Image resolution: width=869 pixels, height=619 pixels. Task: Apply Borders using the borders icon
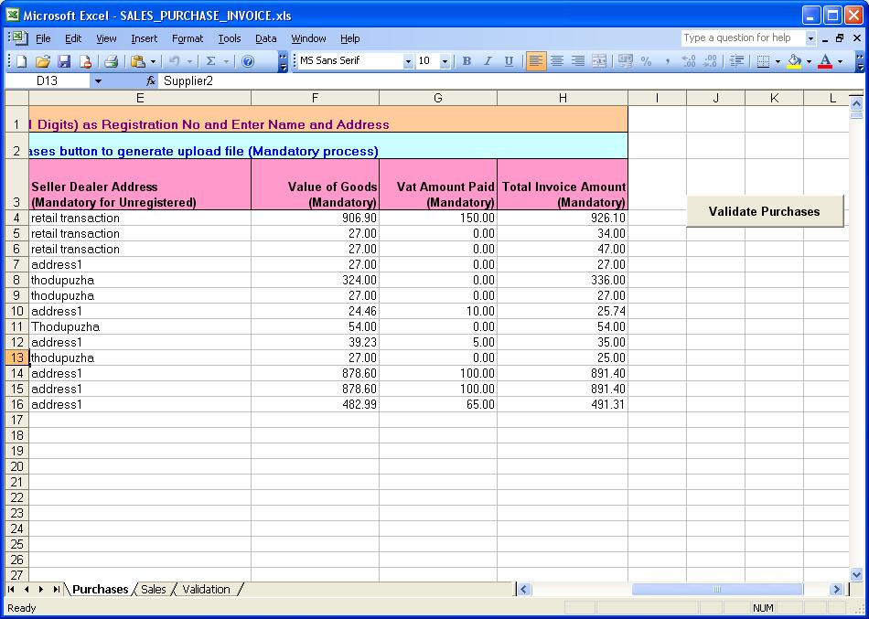click(764, 61)
